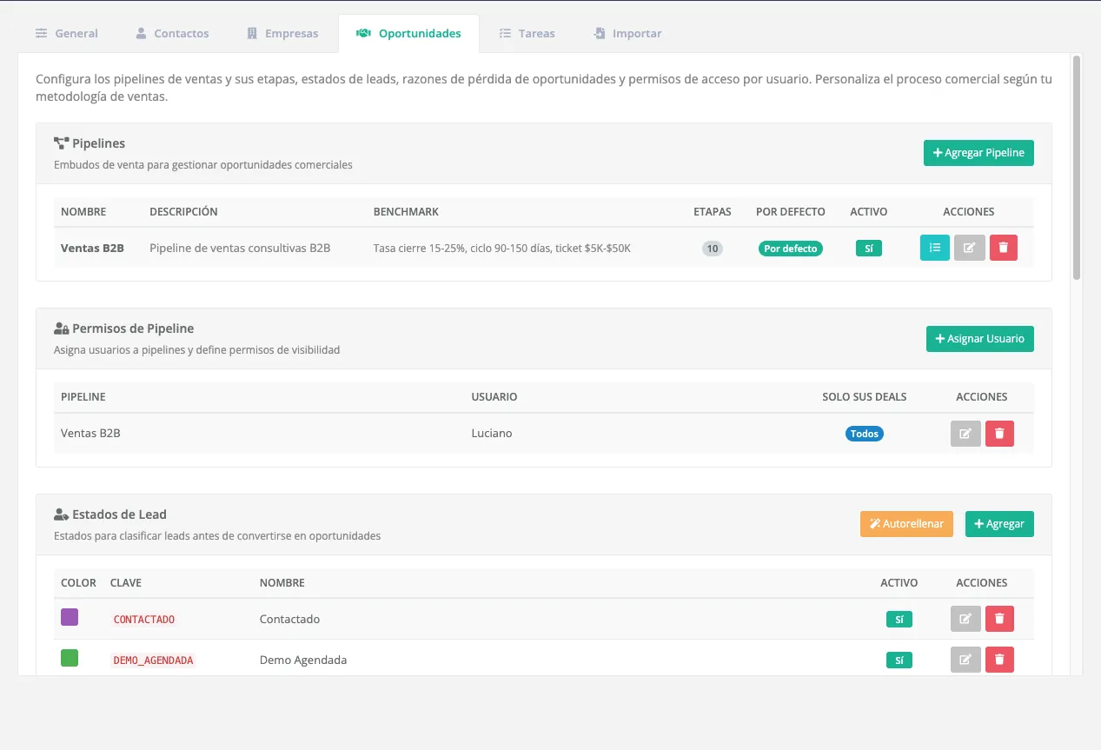The width and height of the screenshot is (1101, 750).
Task: Click the CONTACTADO key code
Action: click(x=144, y=620)
